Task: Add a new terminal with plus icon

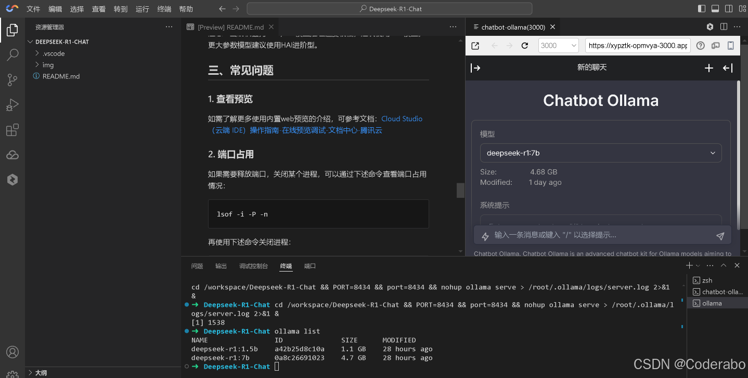Action: tap(689, 265)
